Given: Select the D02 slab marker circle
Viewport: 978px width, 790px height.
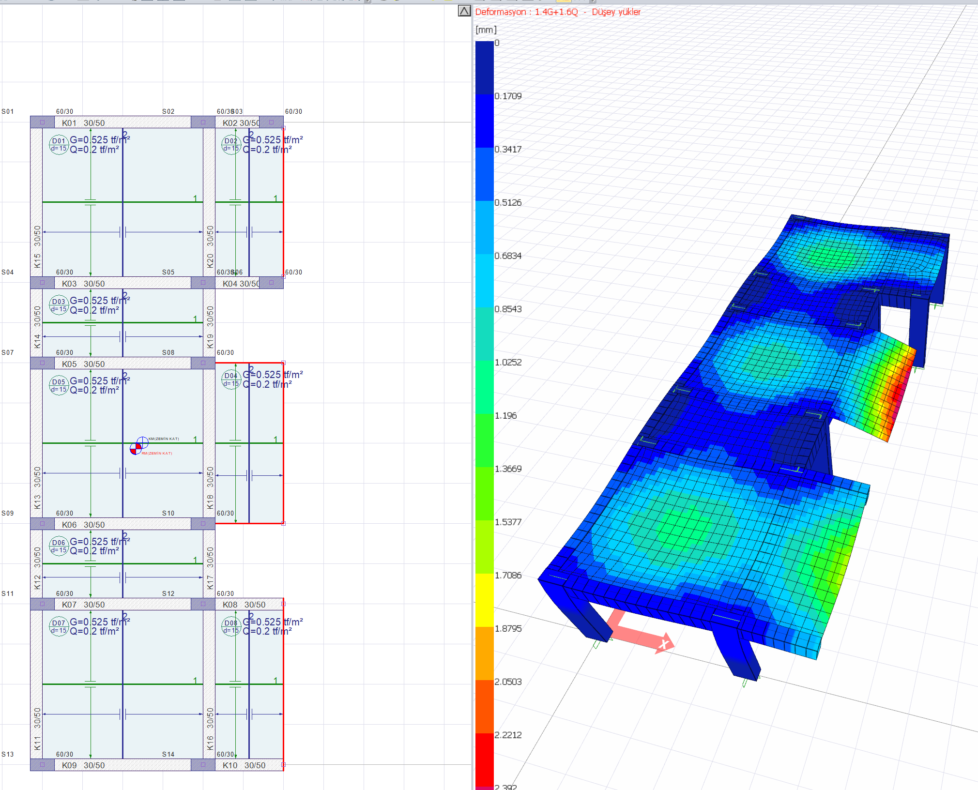Looking at the screenshot, I should [x=231, y=144].
